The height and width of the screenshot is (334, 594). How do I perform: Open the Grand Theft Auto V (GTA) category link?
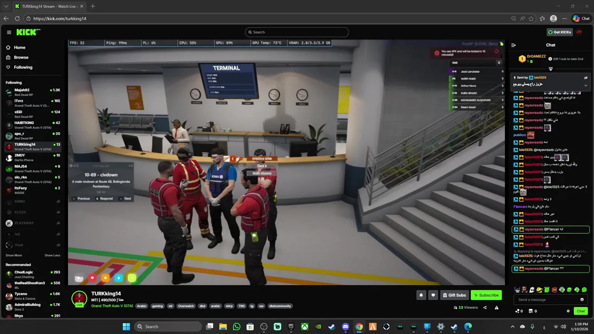[x=112, y=306]
